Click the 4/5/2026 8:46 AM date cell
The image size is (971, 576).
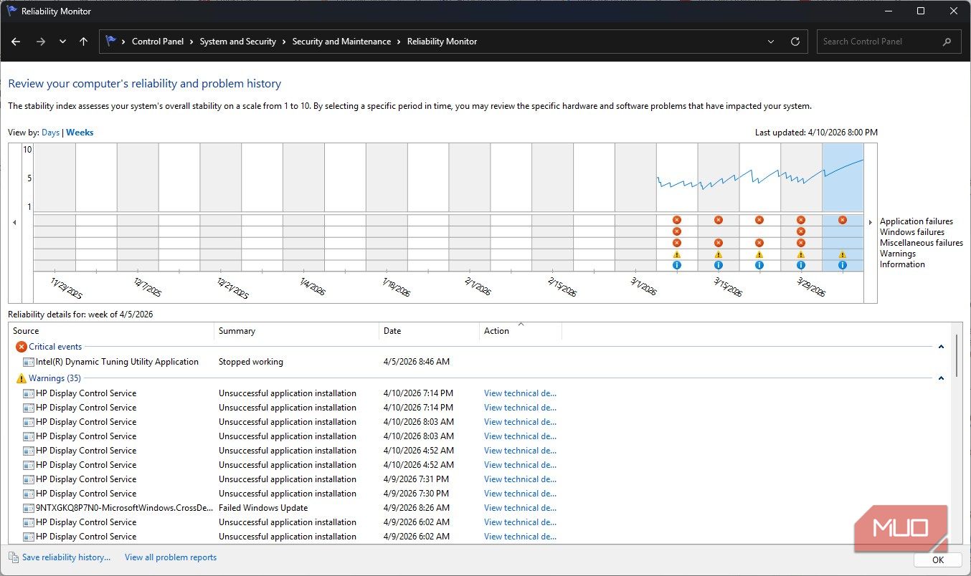coord(417,362)
